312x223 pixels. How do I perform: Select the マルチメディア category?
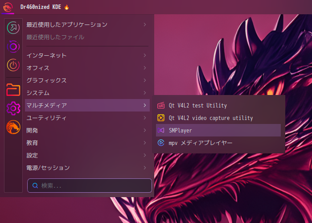click(87, 105)
